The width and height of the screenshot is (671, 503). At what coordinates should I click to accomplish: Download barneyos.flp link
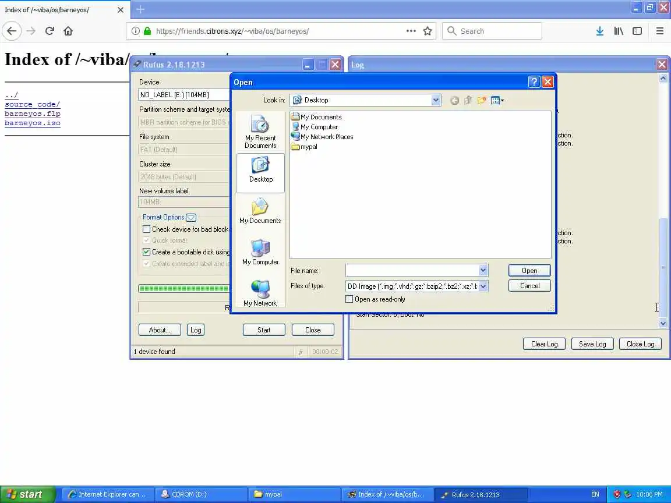tap(32, 114)
